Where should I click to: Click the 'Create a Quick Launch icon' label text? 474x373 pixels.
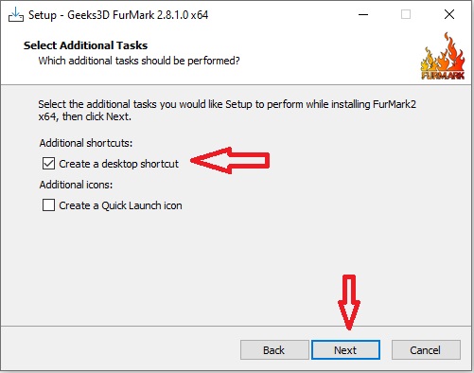[x=120, y=205]
